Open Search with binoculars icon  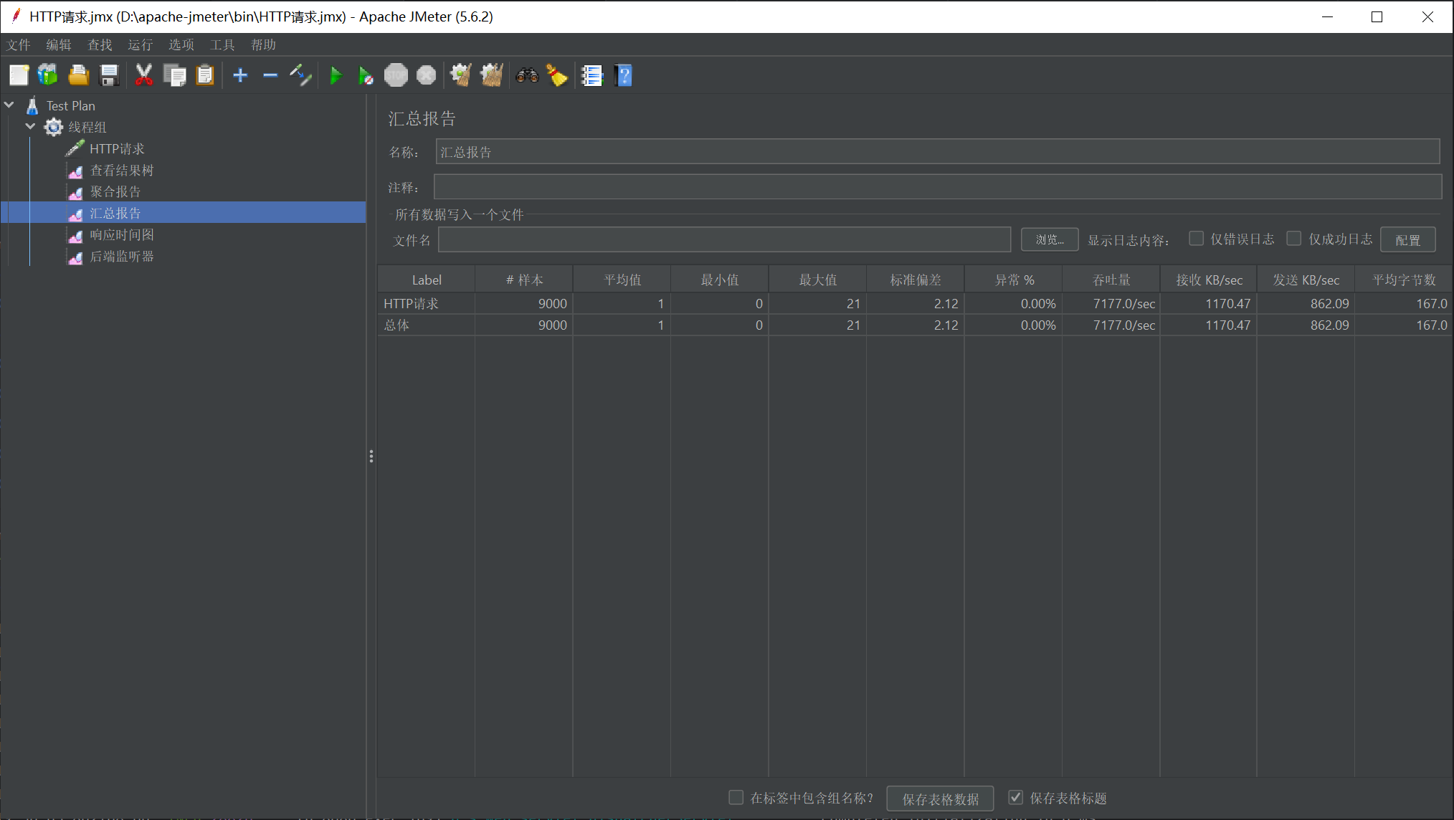pyautogui.click(x=527, y=75)
